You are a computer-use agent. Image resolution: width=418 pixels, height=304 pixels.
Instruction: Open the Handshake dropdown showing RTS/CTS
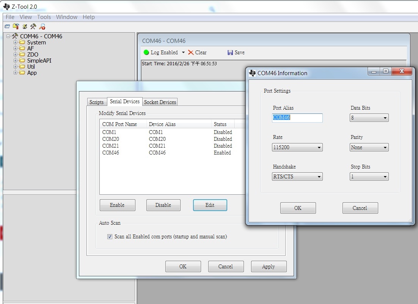(x=297, y=176)
